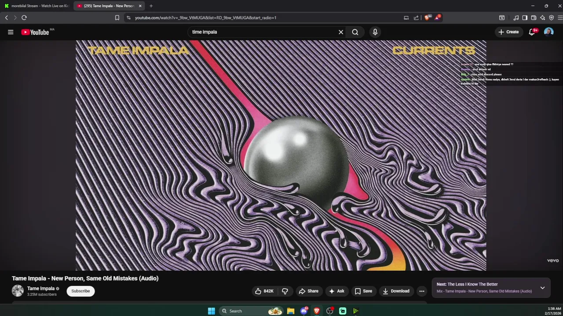
Task: Subscribe to Tame Impala
Action: click(x=80, y=291)
